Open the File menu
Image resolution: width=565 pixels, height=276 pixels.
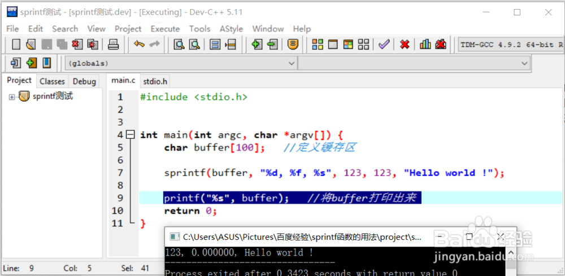point(12,29)
